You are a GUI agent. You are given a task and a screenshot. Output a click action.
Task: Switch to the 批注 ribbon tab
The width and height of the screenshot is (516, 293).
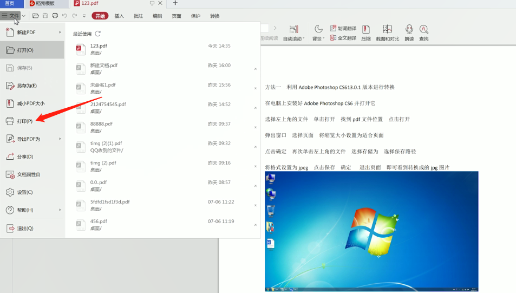(138, 16)
